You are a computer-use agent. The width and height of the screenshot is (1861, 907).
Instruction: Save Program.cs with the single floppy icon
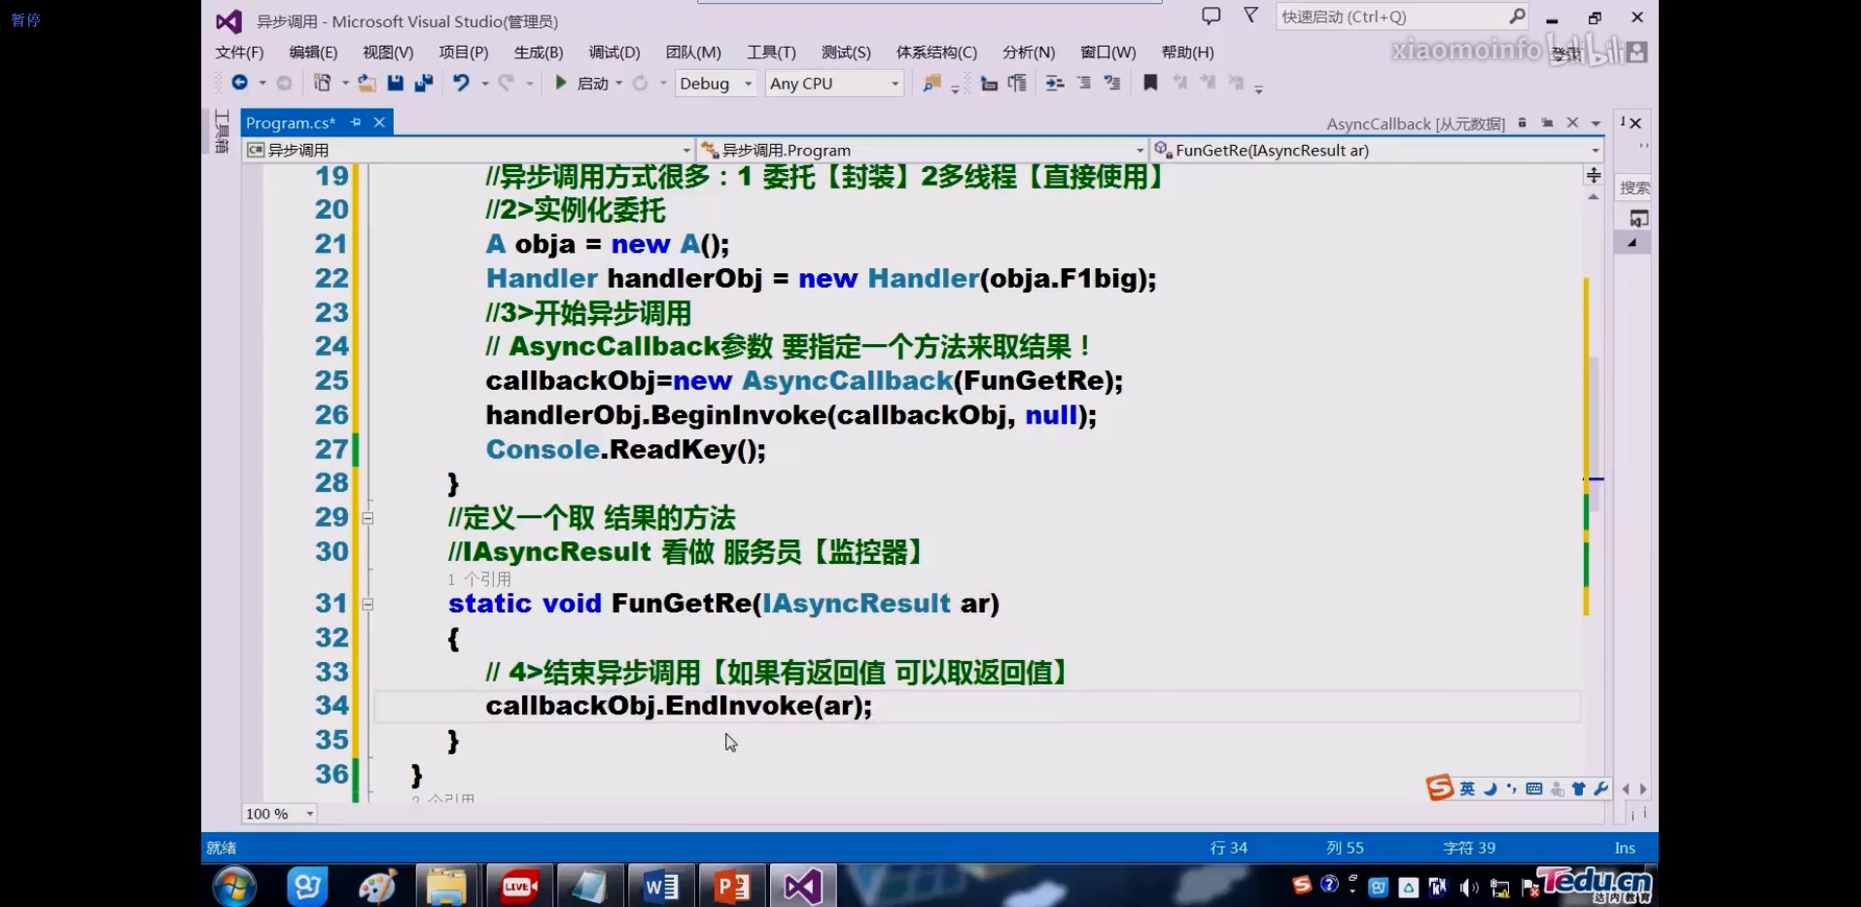tap(395, 84)
